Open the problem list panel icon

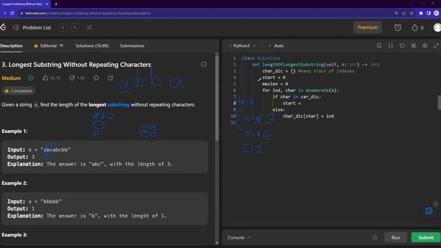tap(15, 28)
